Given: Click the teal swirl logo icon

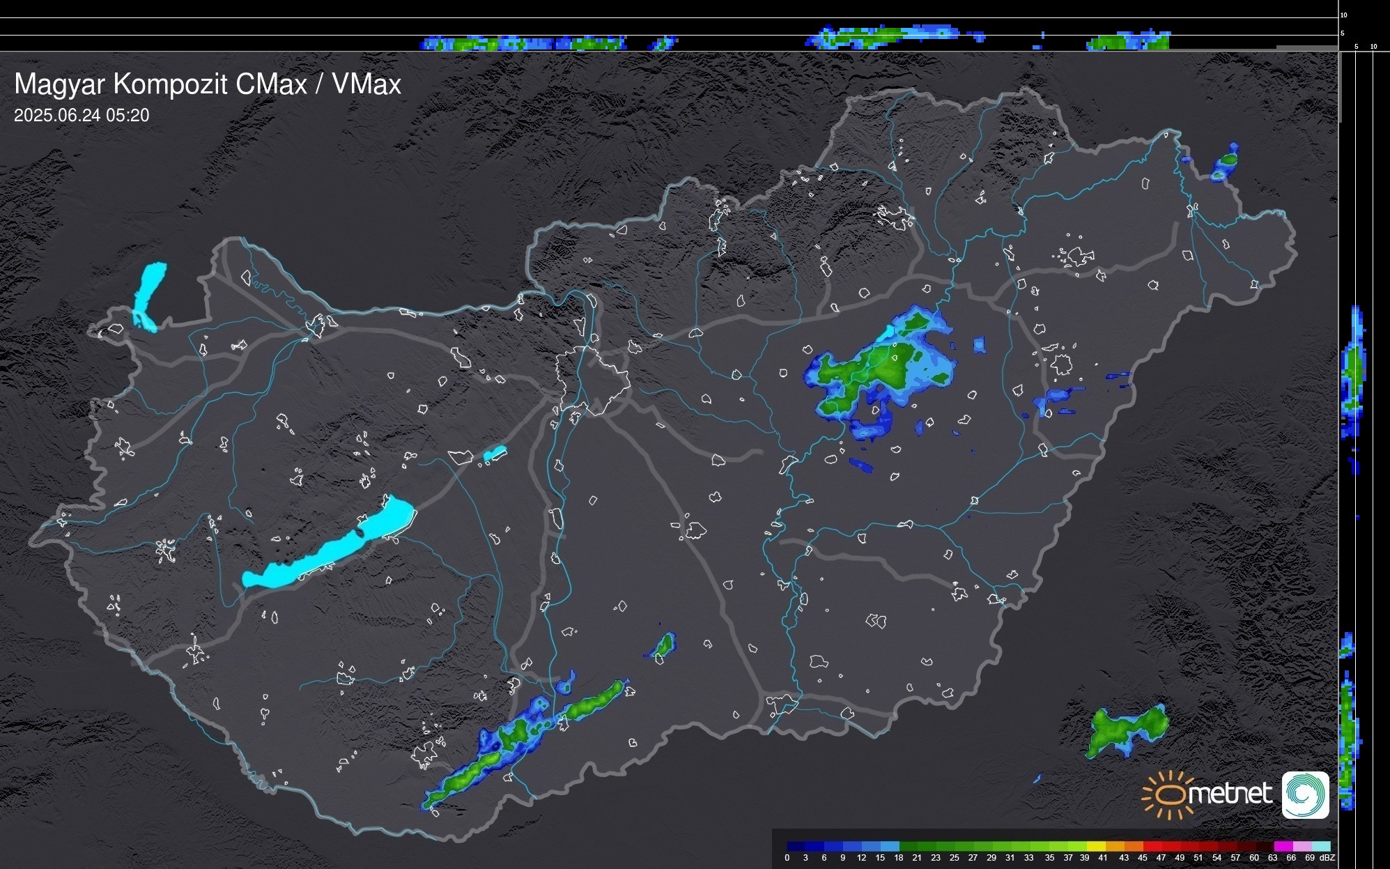Looking at the screenshot, I should pos(1305,794).
